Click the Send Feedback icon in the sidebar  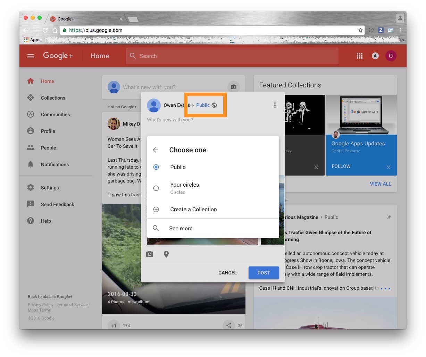click(31, 204)
